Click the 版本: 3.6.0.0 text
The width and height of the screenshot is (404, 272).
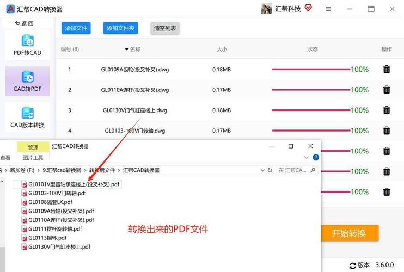(x=376, y=265)
